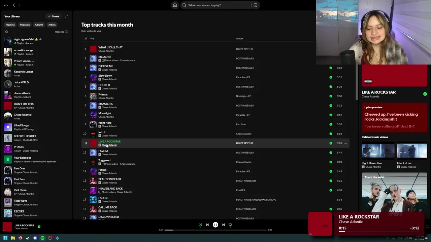Open 'acoustics songs' playlist
431x242 pixels.
coord(36,52)
